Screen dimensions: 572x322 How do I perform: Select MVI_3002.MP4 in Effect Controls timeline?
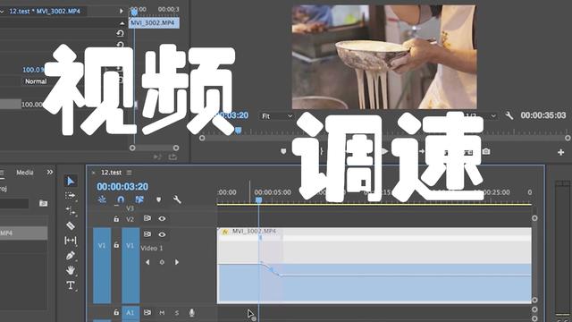pos(154,23)
